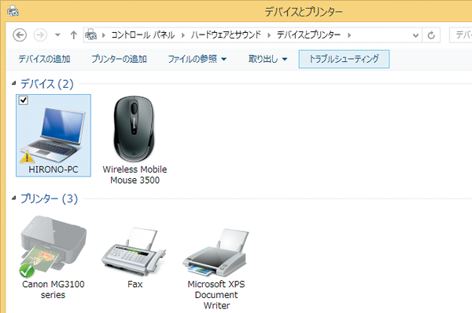
Task: Click the Fax name label
Action: (x=135, y=284)
